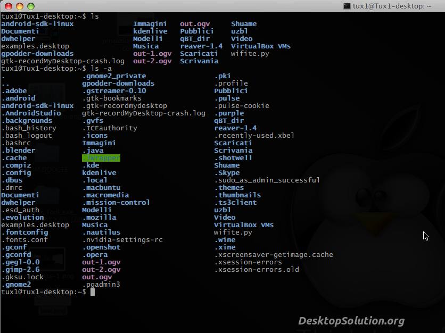The width and height of the screenshot is (445, 333).
Task: Select the .xscreensaver-getimage.cache entry
Action: point(274,255)
